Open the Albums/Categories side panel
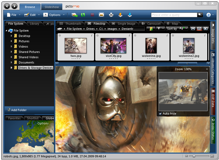Image resolution: width=219 pixels, height=160 pixels. (x=213, y=69)
